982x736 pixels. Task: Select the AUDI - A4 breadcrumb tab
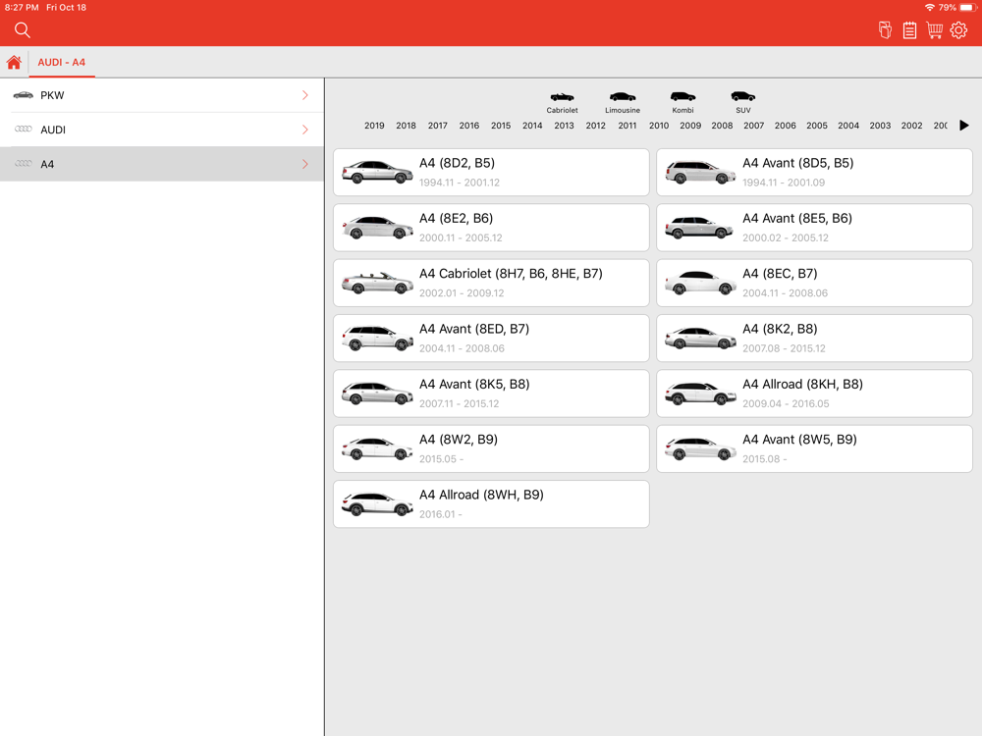coord(61,63)
